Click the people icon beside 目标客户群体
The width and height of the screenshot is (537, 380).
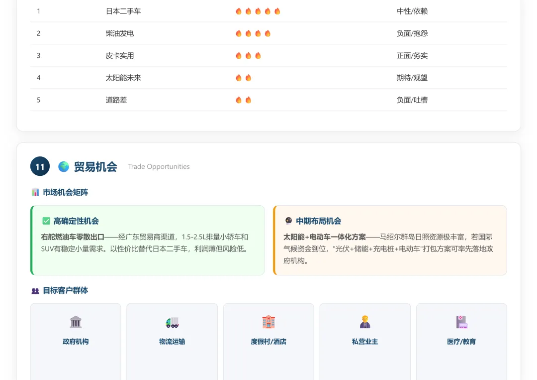(x=35, y=291)
